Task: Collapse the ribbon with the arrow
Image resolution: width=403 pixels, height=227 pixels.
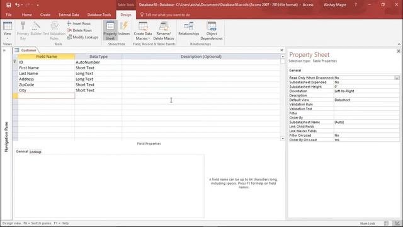Action: (399, 44)
